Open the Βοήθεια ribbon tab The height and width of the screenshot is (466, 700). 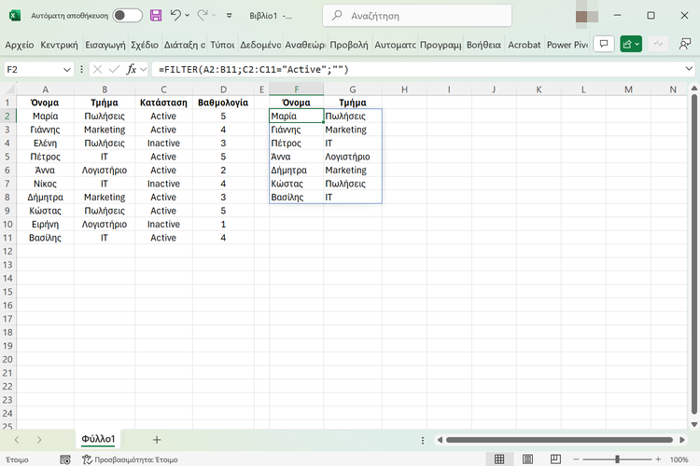[483, 45]
